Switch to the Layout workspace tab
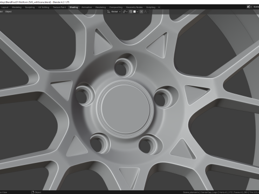 (5, 8)
